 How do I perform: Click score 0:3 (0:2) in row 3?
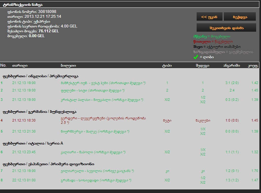[232, 100]
